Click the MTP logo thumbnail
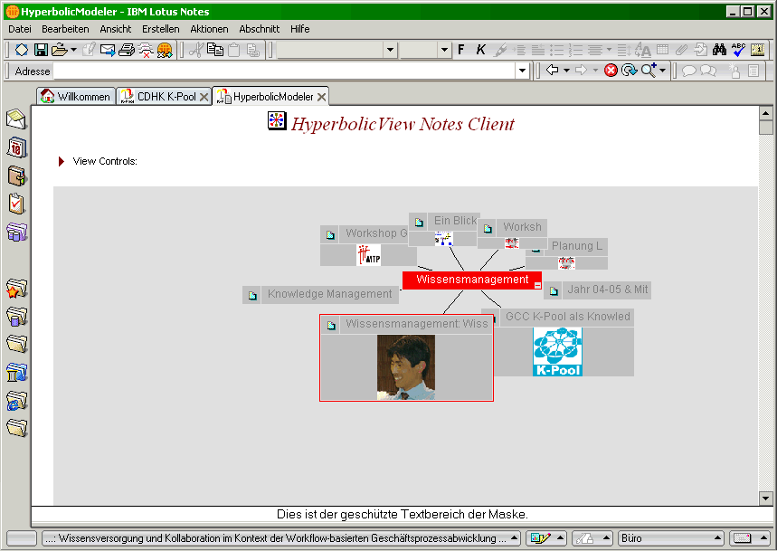Image resolution: width=777 pixels, height=551 pixels. (369, 255)
